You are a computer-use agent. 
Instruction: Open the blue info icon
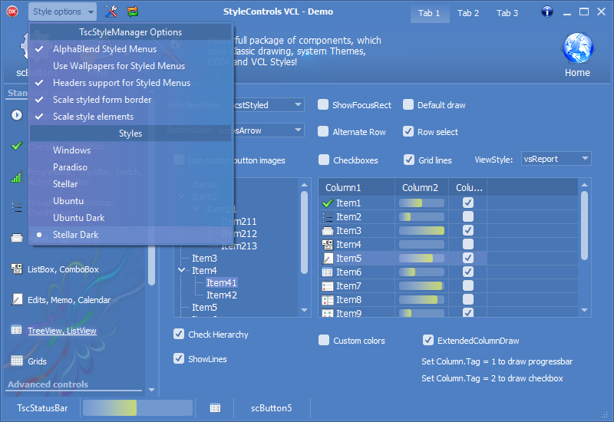[x=547, y=12]
